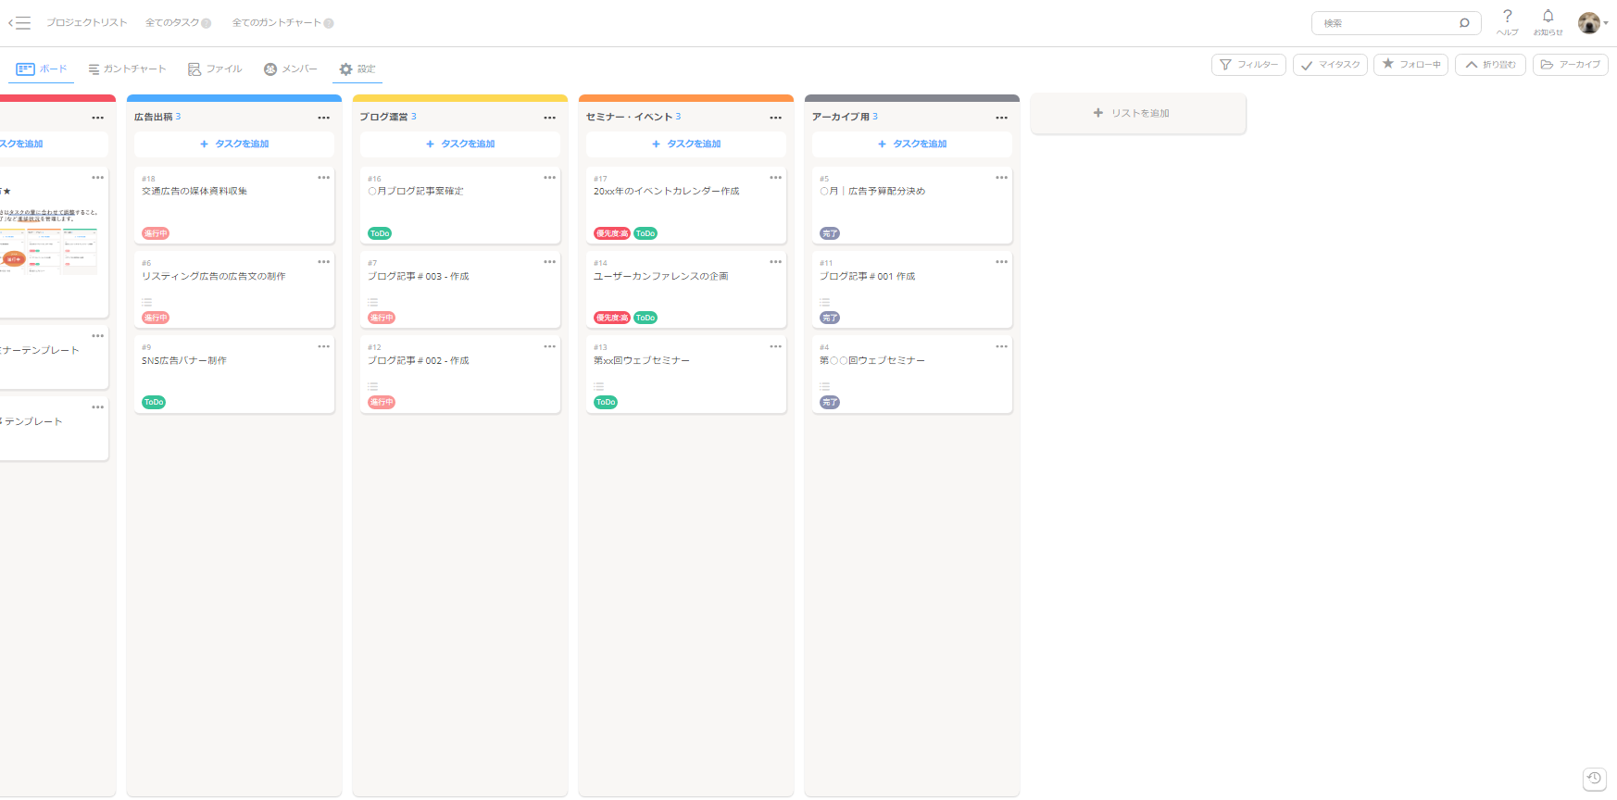Open the 広告出稿 list options menu
This screenshot has height=800, width=1617.
(323, 118)
